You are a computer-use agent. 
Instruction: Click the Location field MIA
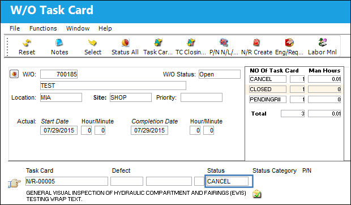[61, 97]
